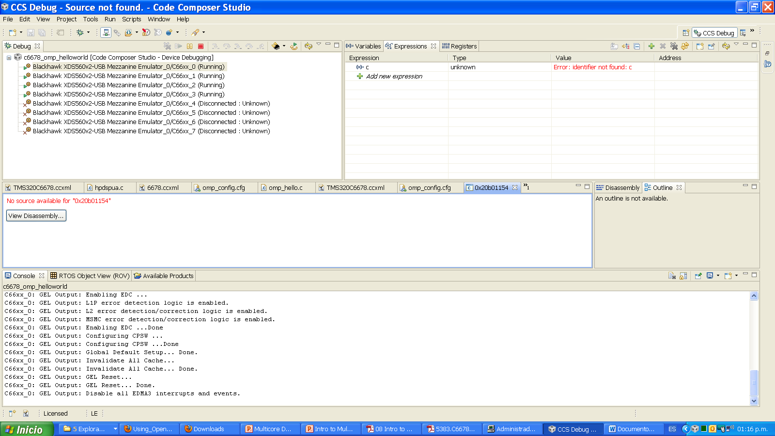Screen dimensions: 775x436
Task: Click the CCS Debug perspective button
Action: pos(714,33)
